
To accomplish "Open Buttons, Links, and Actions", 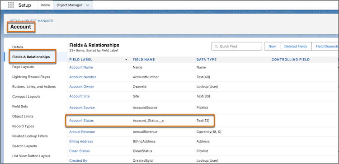I will tap(34, 87).
